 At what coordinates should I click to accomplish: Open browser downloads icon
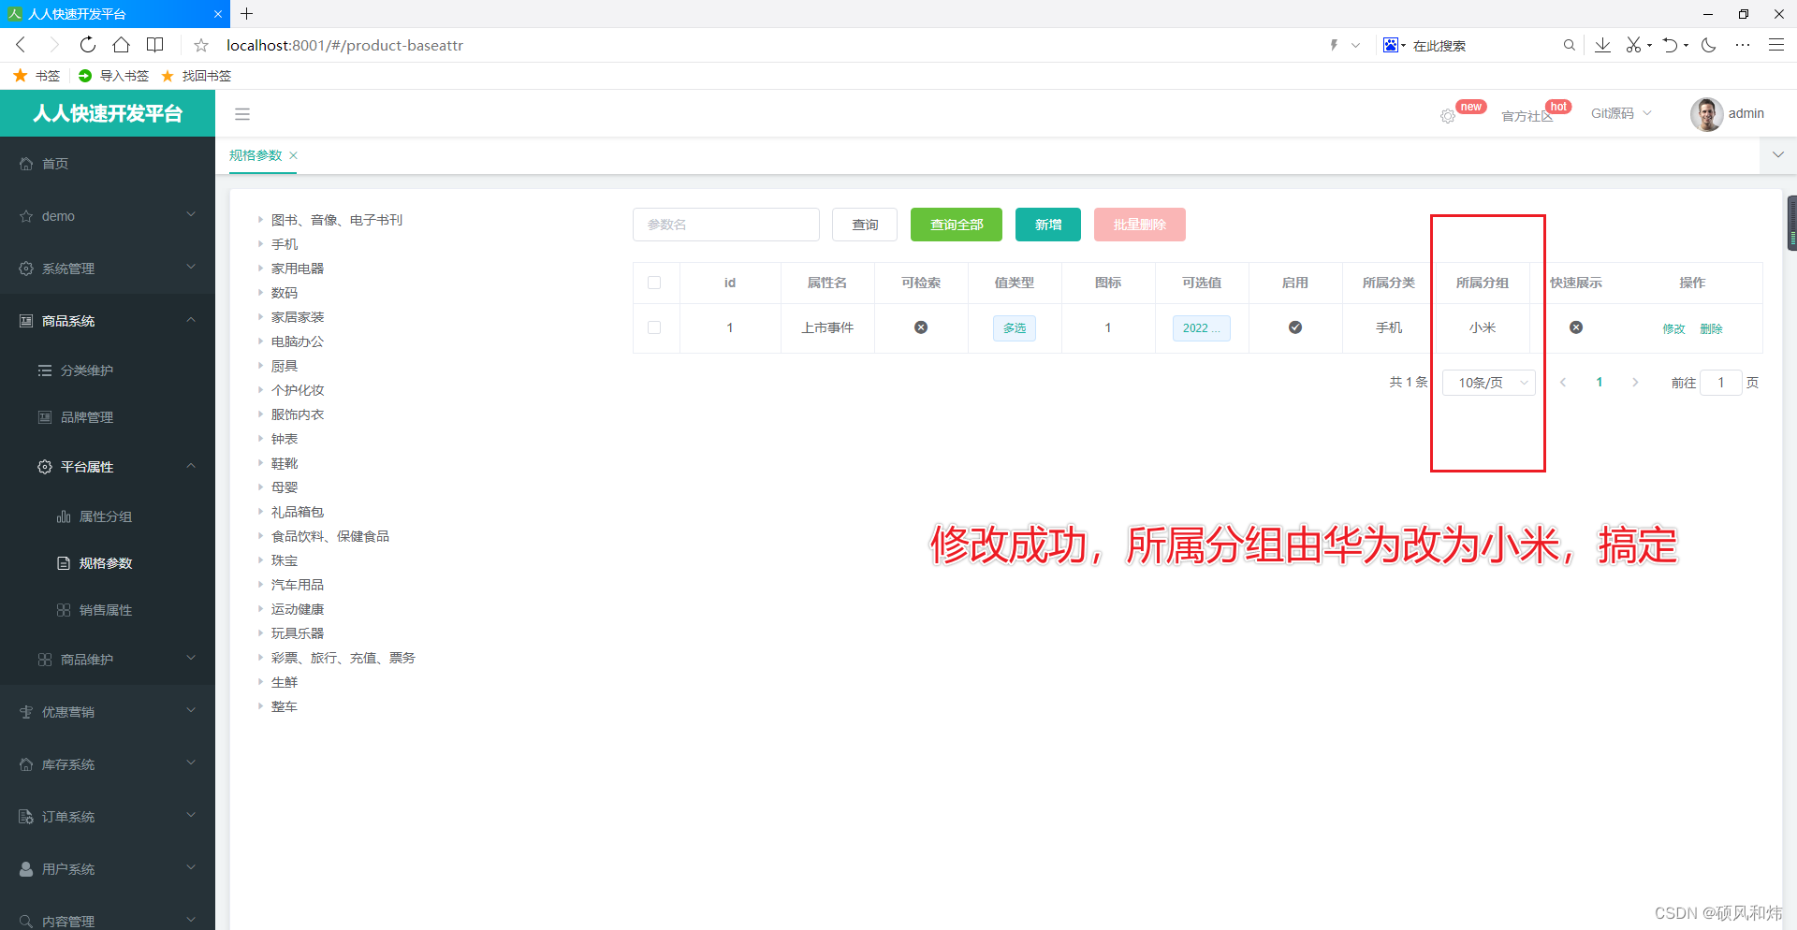click(x=1602, y=45)
